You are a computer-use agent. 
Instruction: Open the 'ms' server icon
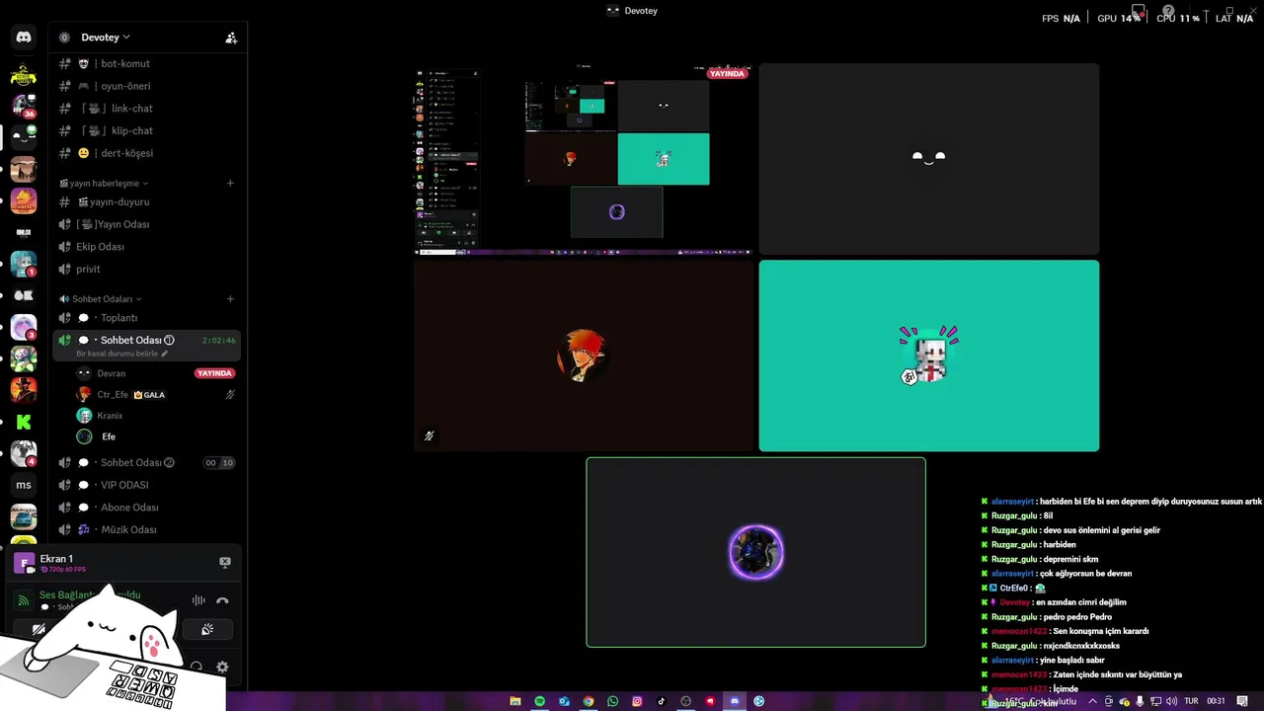[24, 485]
